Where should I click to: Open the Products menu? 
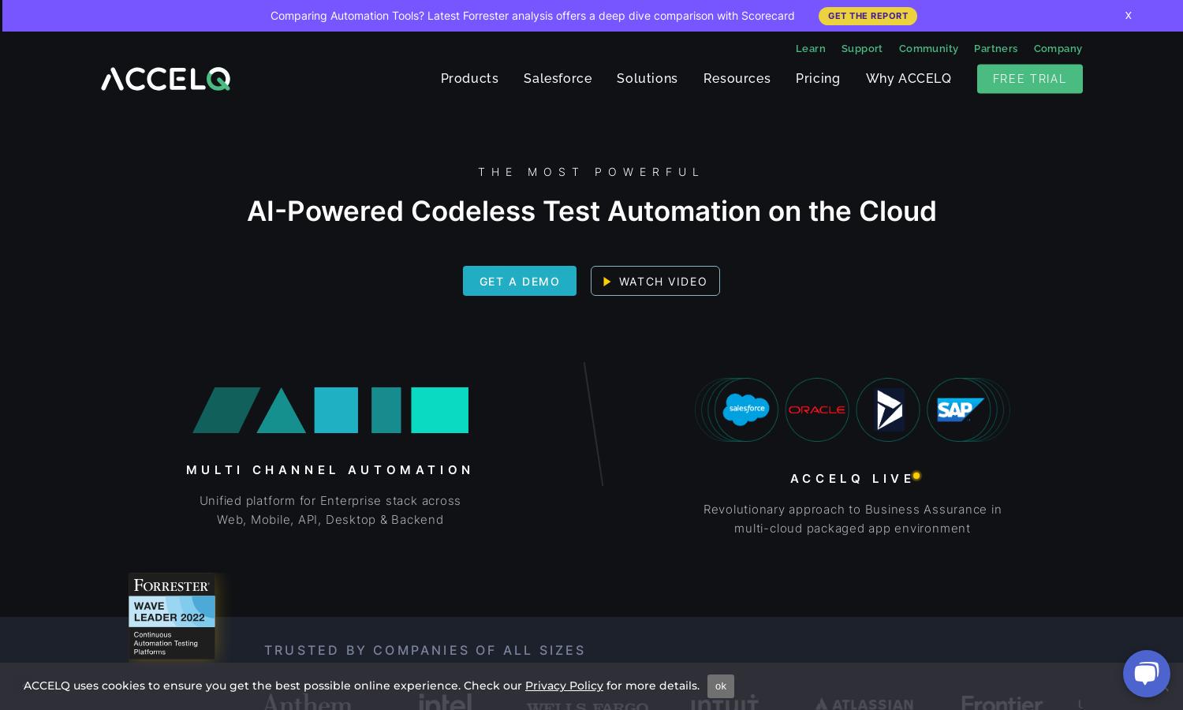pos(469,78)
